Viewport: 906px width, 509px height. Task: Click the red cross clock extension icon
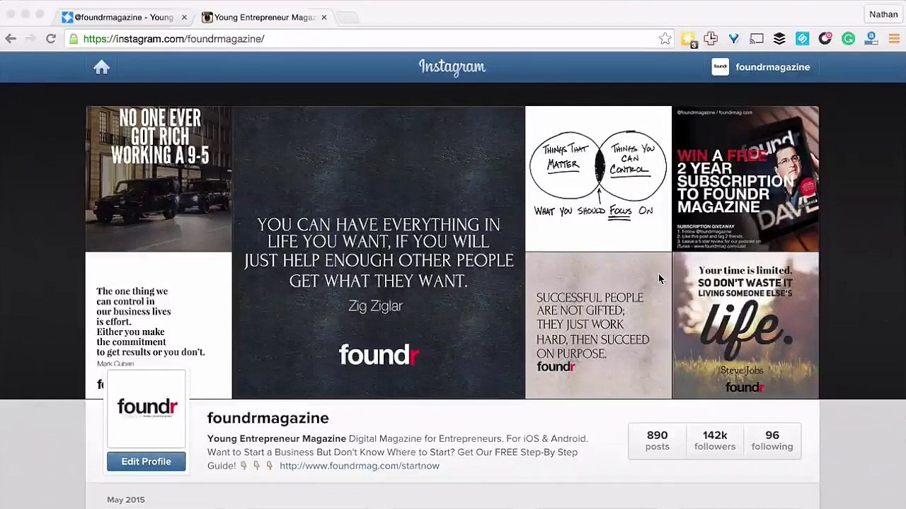711,39
